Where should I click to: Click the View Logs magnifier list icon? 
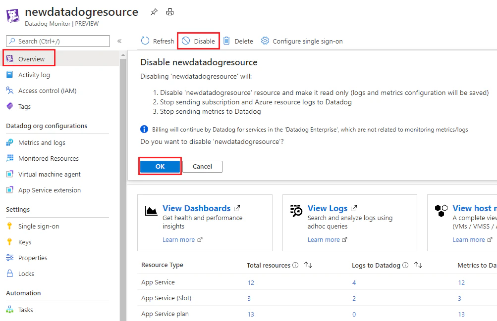tap(296, 211)
